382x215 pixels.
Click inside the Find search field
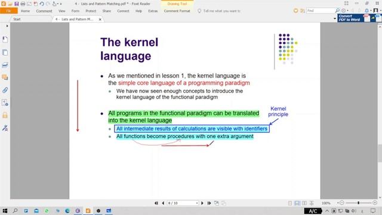[321, 11]
